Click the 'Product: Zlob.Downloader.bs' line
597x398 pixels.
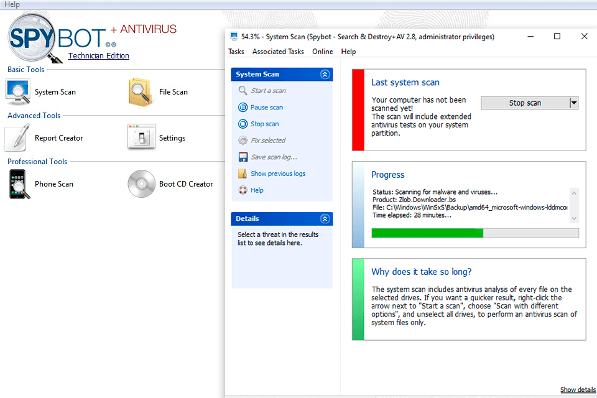(414, 200)
